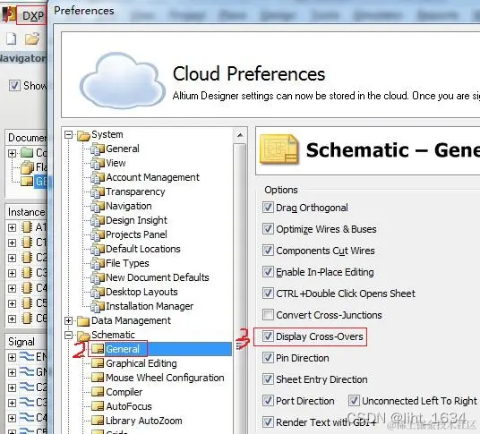
Task: Click the icon beside AutoFocus
Action: (x=98, y=406)
